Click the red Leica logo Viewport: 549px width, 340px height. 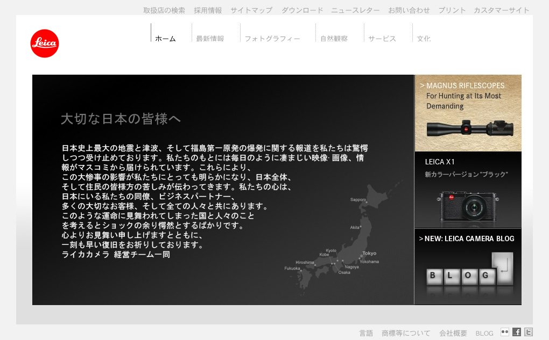click(x=45, y=44)
